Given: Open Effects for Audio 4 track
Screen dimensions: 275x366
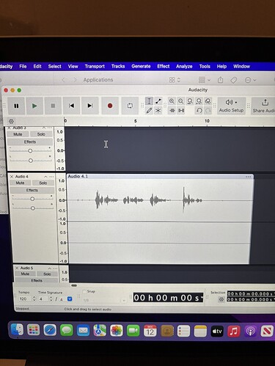Looking at the screenshot, I should click(x=32, y=190).
